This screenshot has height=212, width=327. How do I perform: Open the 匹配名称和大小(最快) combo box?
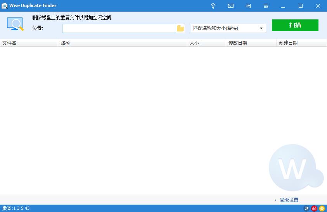[x=225, y=28]
